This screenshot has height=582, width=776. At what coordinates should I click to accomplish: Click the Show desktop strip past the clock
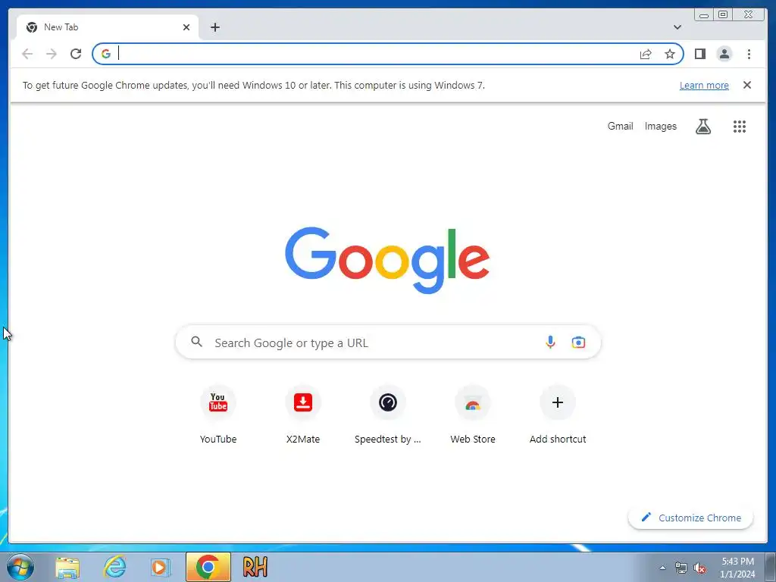click(x=770, y=567)
